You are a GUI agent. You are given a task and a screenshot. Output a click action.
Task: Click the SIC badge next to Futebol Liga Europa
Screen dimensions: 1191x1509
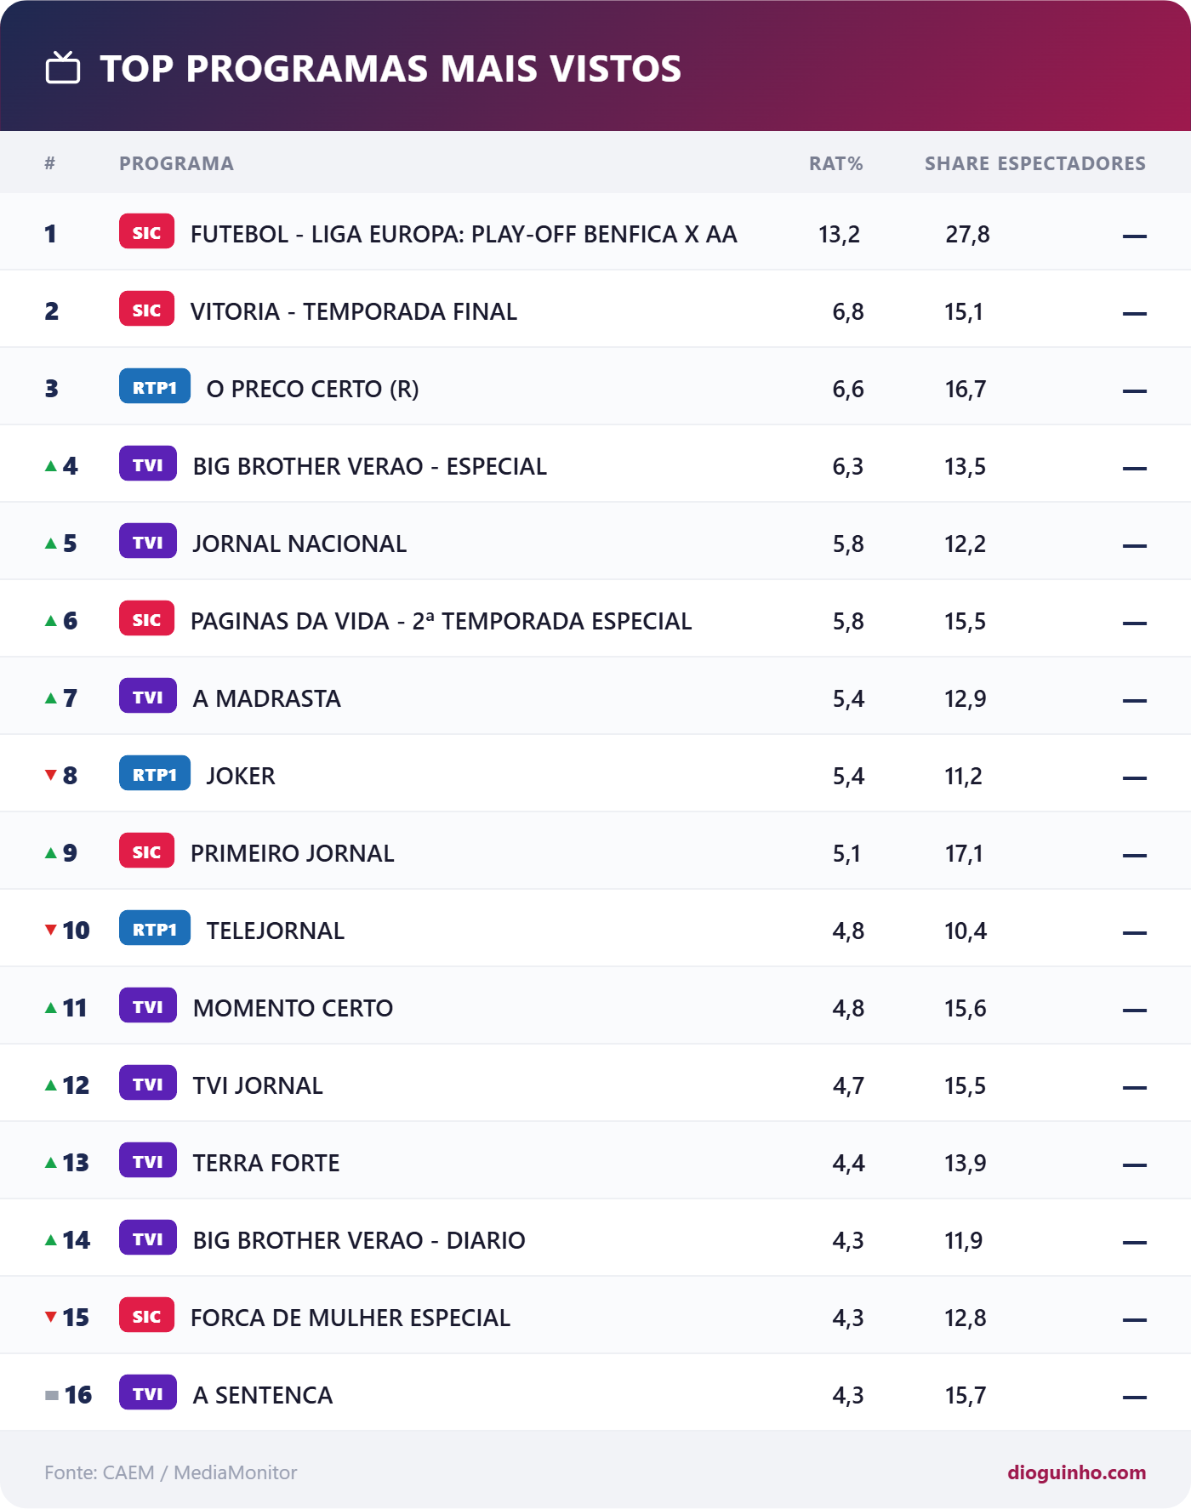[x=146, y=232]
